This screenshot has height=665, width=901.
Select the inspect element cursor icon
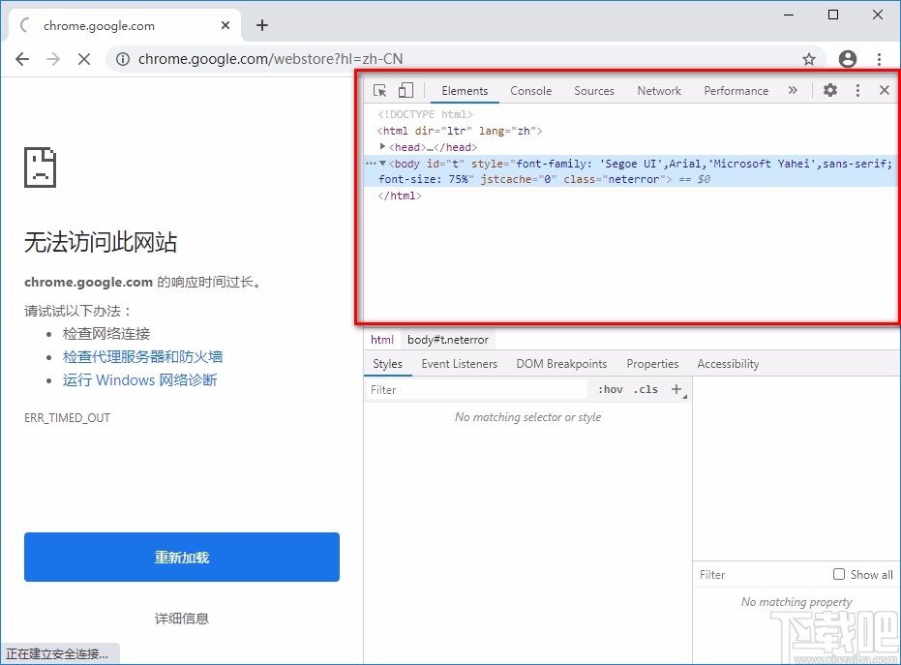pos(380,89)
